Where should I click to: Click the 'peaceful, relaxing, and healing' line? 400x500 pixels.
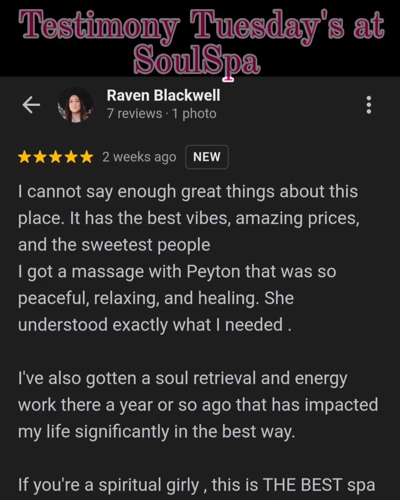(x=139, y=299)
